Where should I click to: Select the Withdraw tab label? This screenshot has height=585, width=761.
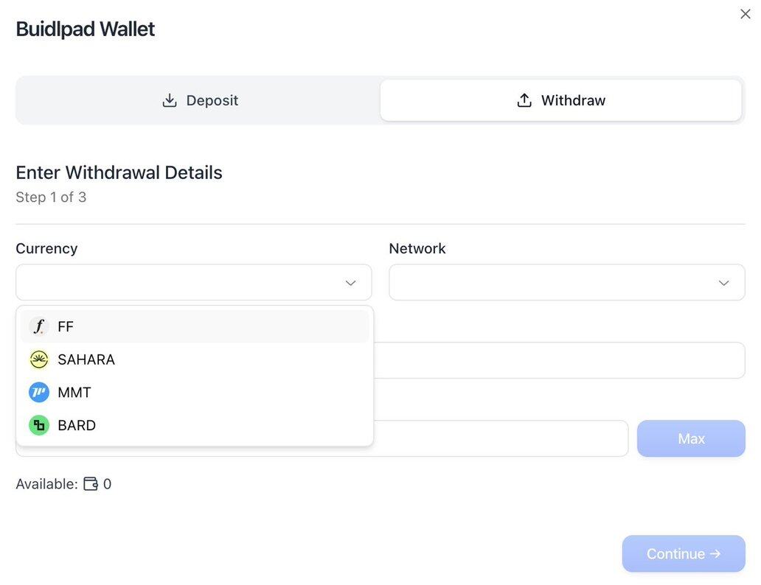(573, 100)
